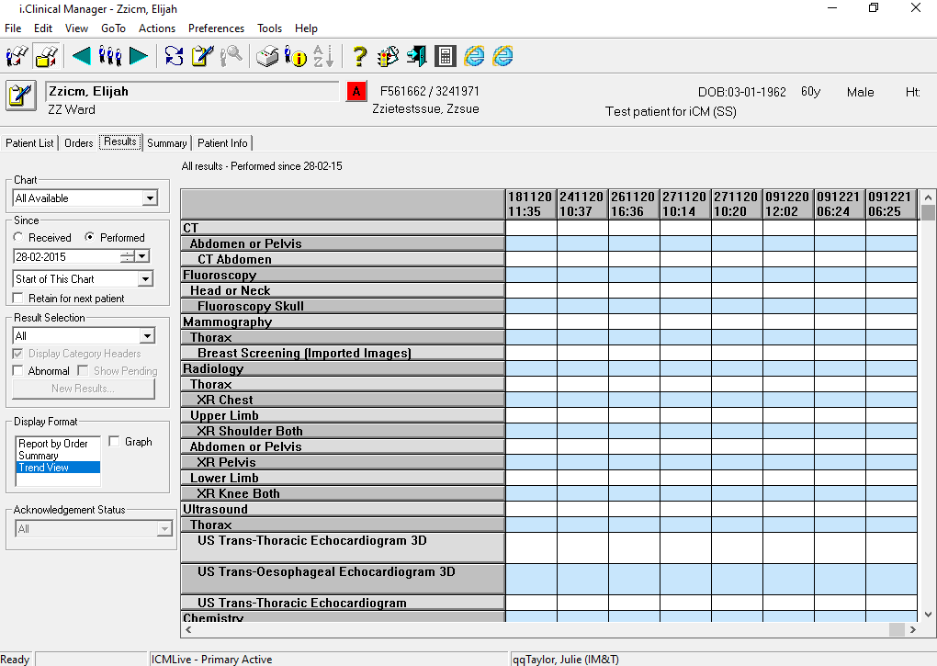Go to previous patient with left arrow

click(81, 56)
